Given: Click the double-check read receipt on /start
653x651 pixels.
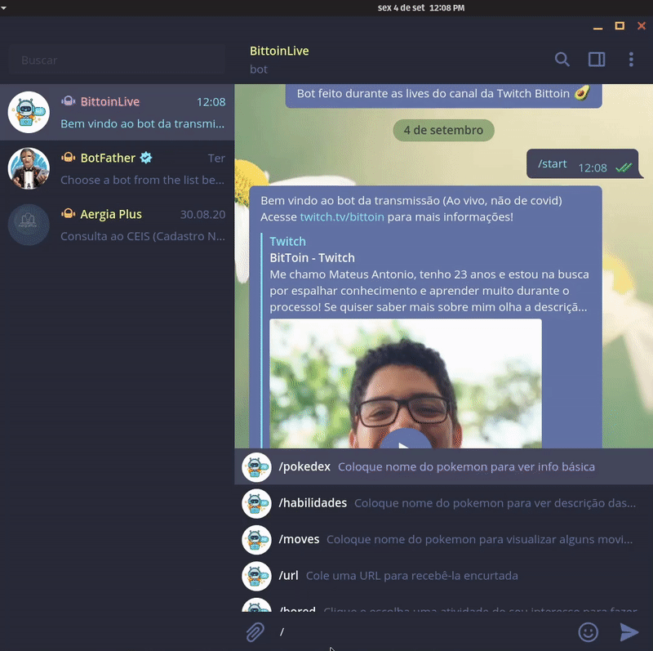Looking at the screenshot, I should (x=624, y=167).
